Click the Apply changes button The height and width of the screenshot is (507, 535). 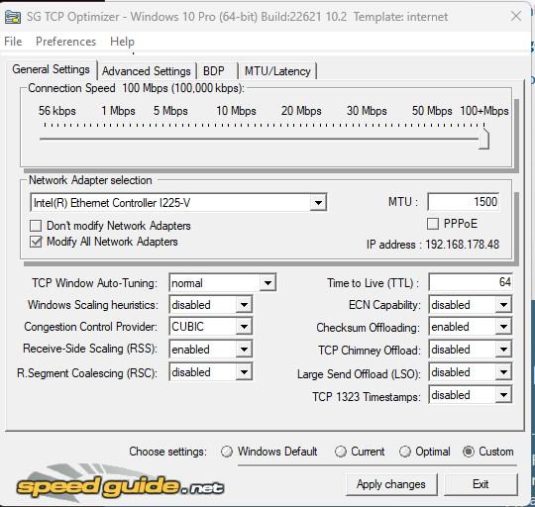click(391, 484)
